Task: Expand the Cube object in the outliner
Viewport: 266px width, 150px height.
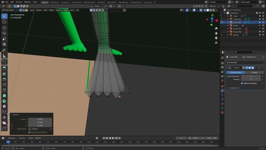Action: (x=228, y=16)
